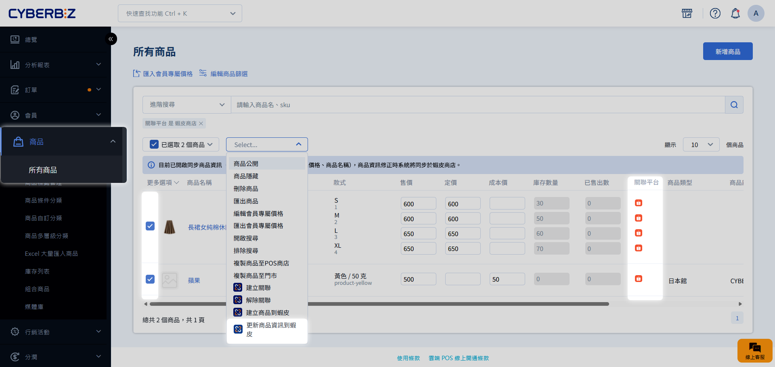
Task: Click the Shopee icon for size S row
Action: (638, 203)
